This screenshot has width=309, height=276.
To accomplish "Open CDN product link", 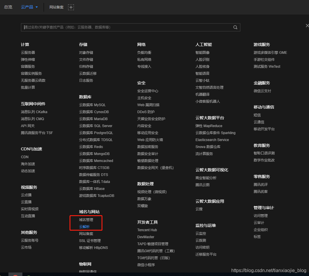I will (25, 157).
